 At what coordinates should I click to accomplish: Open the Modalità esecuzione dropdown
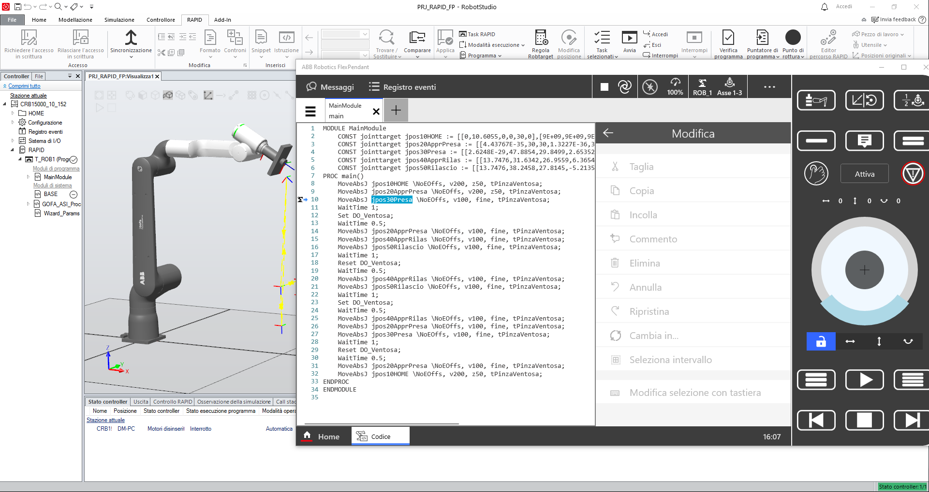click(x=492, y=44)
